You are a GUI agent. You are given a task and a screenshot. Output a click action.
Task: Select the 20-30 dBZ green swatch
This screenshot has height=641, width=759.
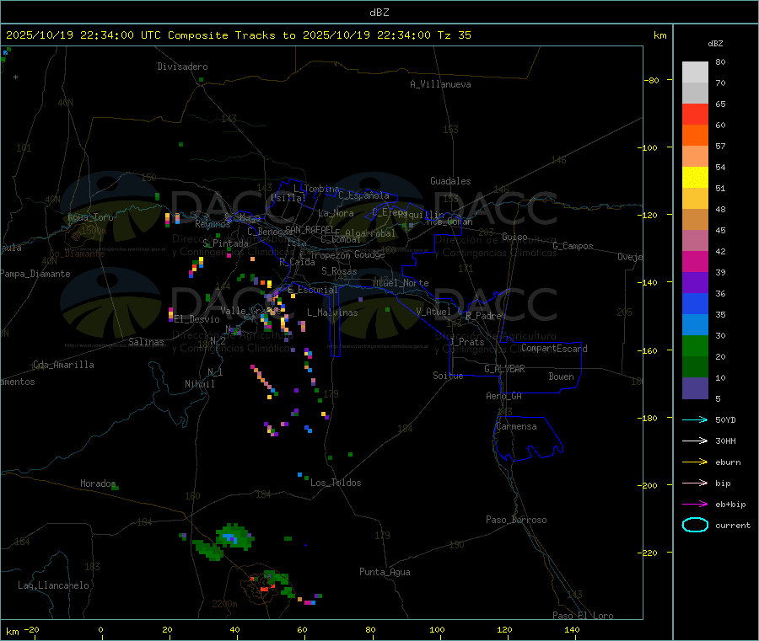pyautogui.click(x=695, y=345)
